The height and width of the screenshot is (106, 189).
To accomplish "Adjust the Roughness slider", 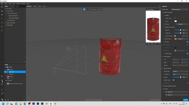I will tap(177, 33).
